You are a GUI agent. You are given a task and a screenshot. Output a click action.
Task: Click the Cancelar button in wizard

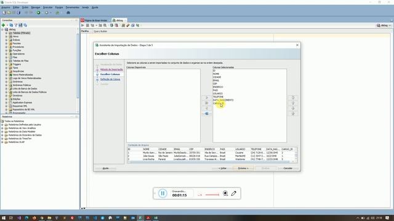[x=287, y=168]
